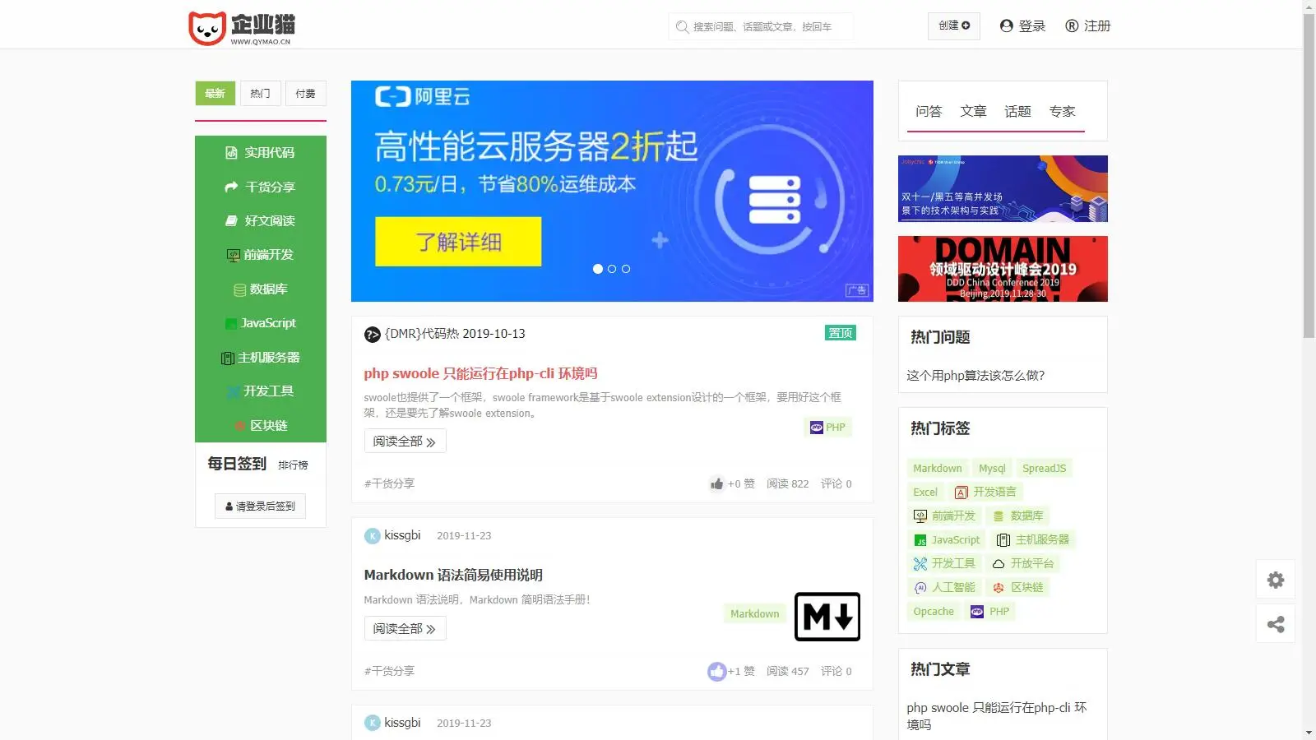Select the 实用代码 sidebar icon
Image resolution: width=1316 pixels, height=740 pixels.
[x=231, y=151]
